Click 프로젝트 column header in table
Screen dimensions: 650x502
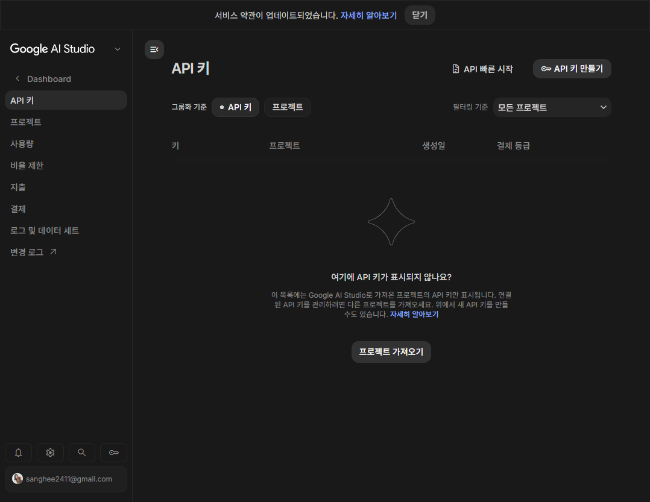click(285, 145)
